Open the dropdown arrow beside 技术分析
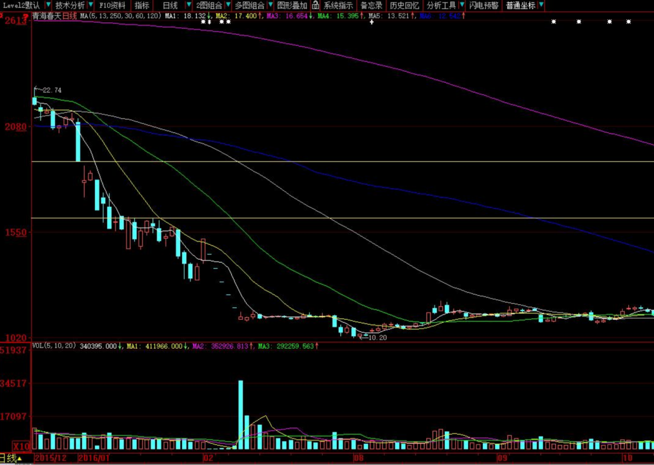Image resolution: width=654 pixels, height=465 pixels. 90,5
